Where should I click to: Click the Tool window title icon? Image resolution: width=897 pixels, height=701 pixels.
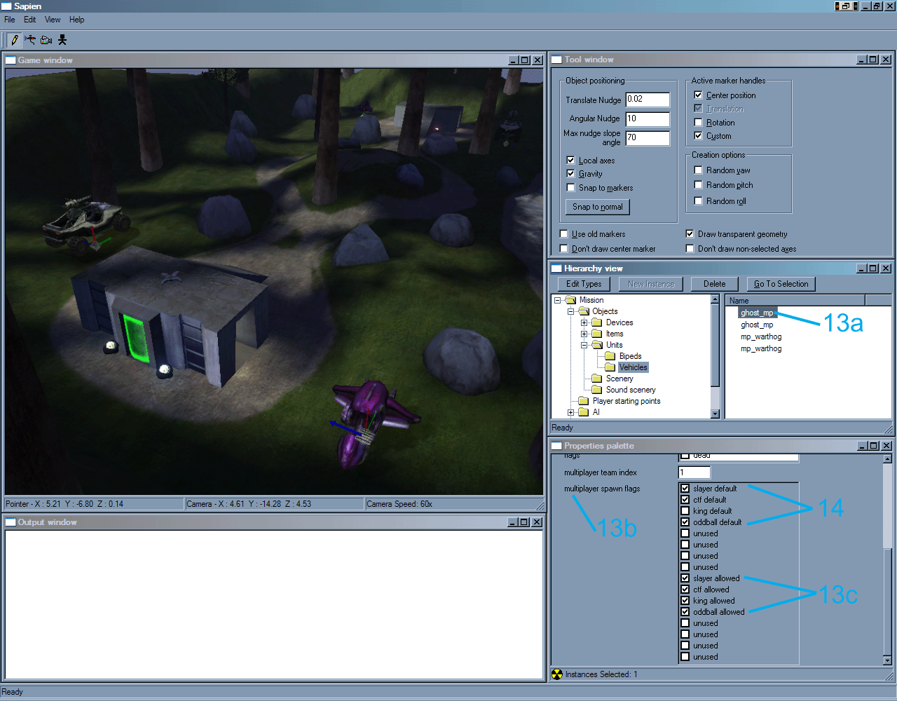point(557,60)
